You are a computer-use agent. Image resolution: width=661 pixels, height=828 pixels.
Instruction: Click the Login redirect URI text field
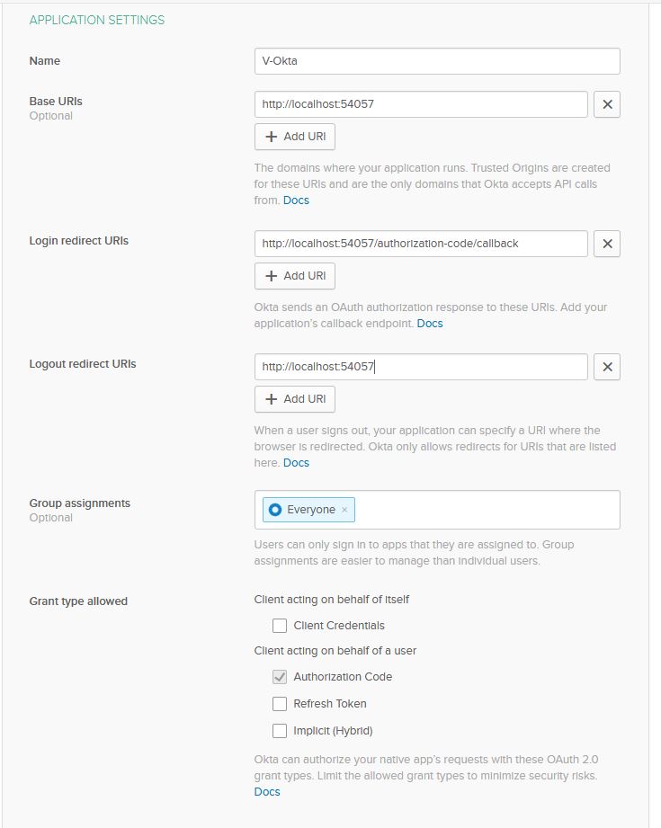click(421, 244)
